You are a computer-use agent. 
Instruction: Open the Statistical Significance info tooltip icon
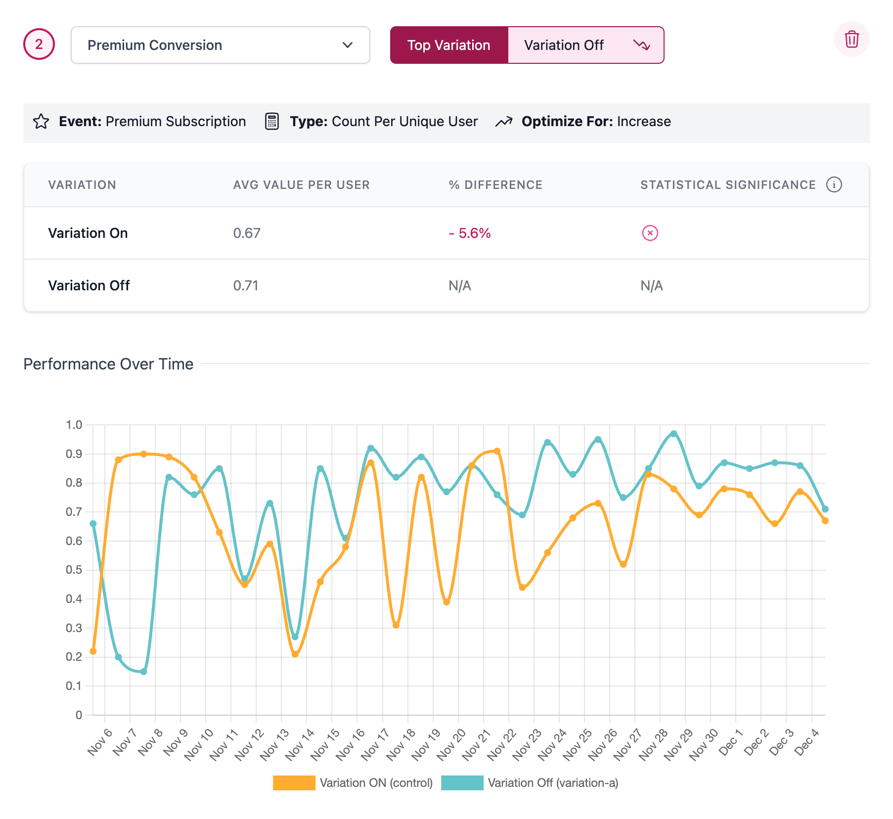pos(835,184)
